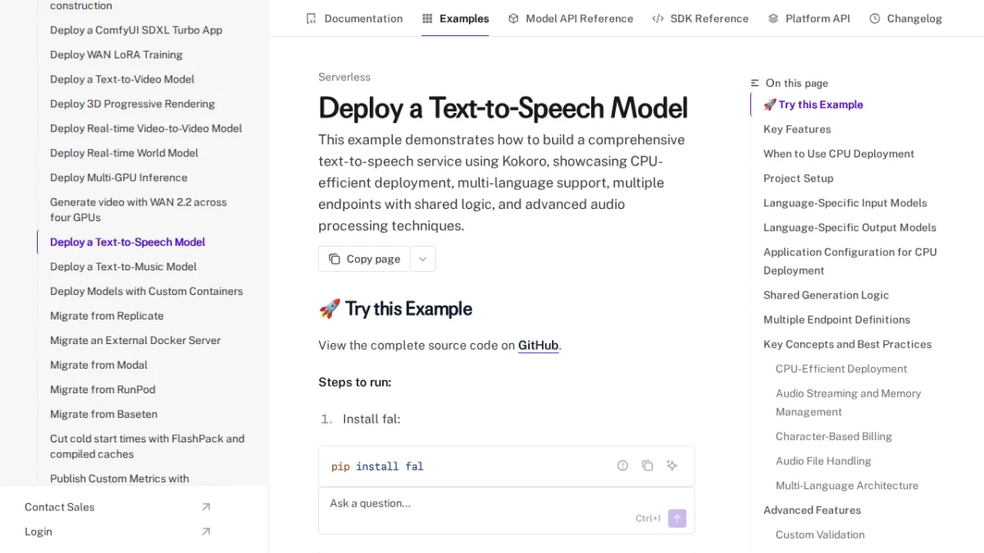
Task: Open Deploy Real-time World Model
Action: (124, 152)
